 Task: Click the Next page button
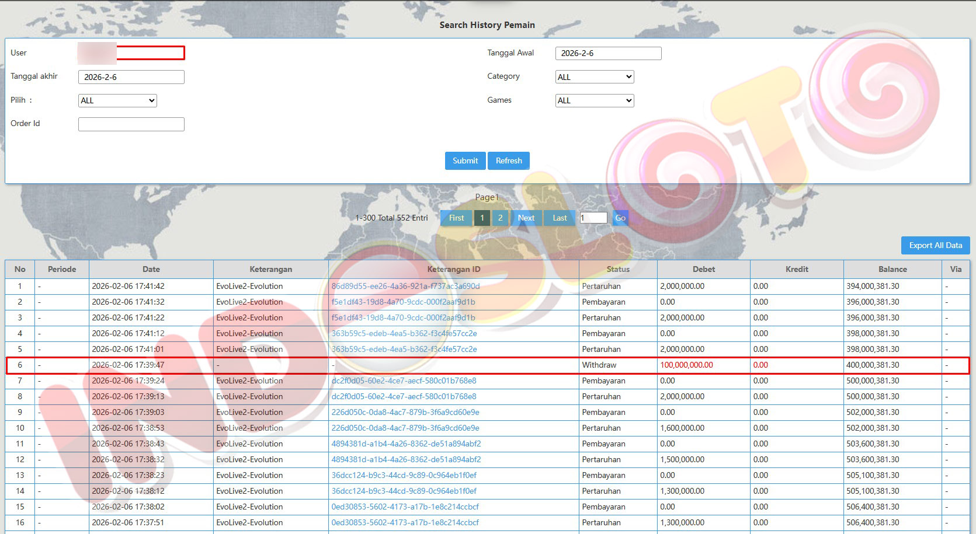[526, 218]
